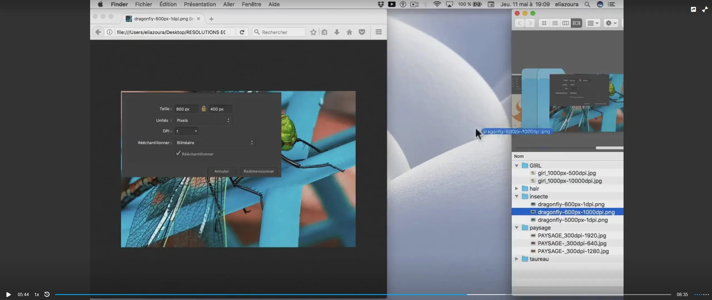Open the Fenêtre menu
712x300 pixels.
click(x=251, y=4)
